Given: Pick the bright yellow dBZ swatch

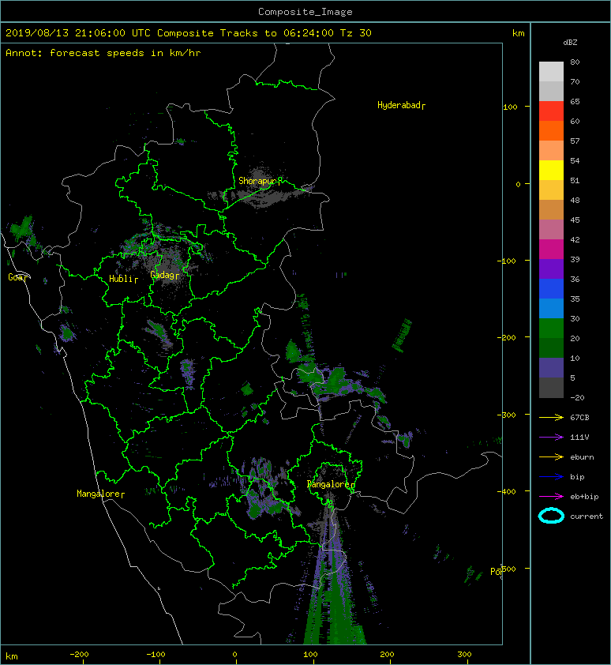Looking at the screenshot, I should pos(551,171).
